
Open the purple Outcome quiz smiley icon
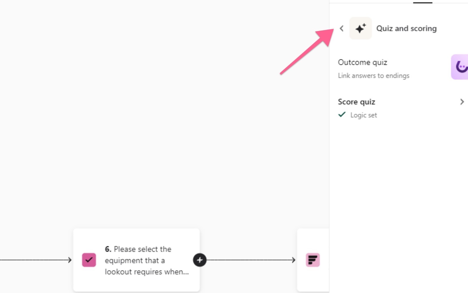(460, 67)
